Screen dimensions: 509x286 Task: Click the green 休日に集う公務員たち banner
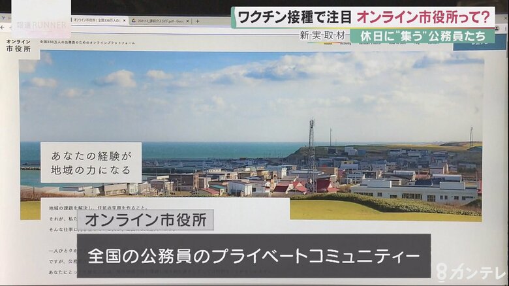click(422, 36)
